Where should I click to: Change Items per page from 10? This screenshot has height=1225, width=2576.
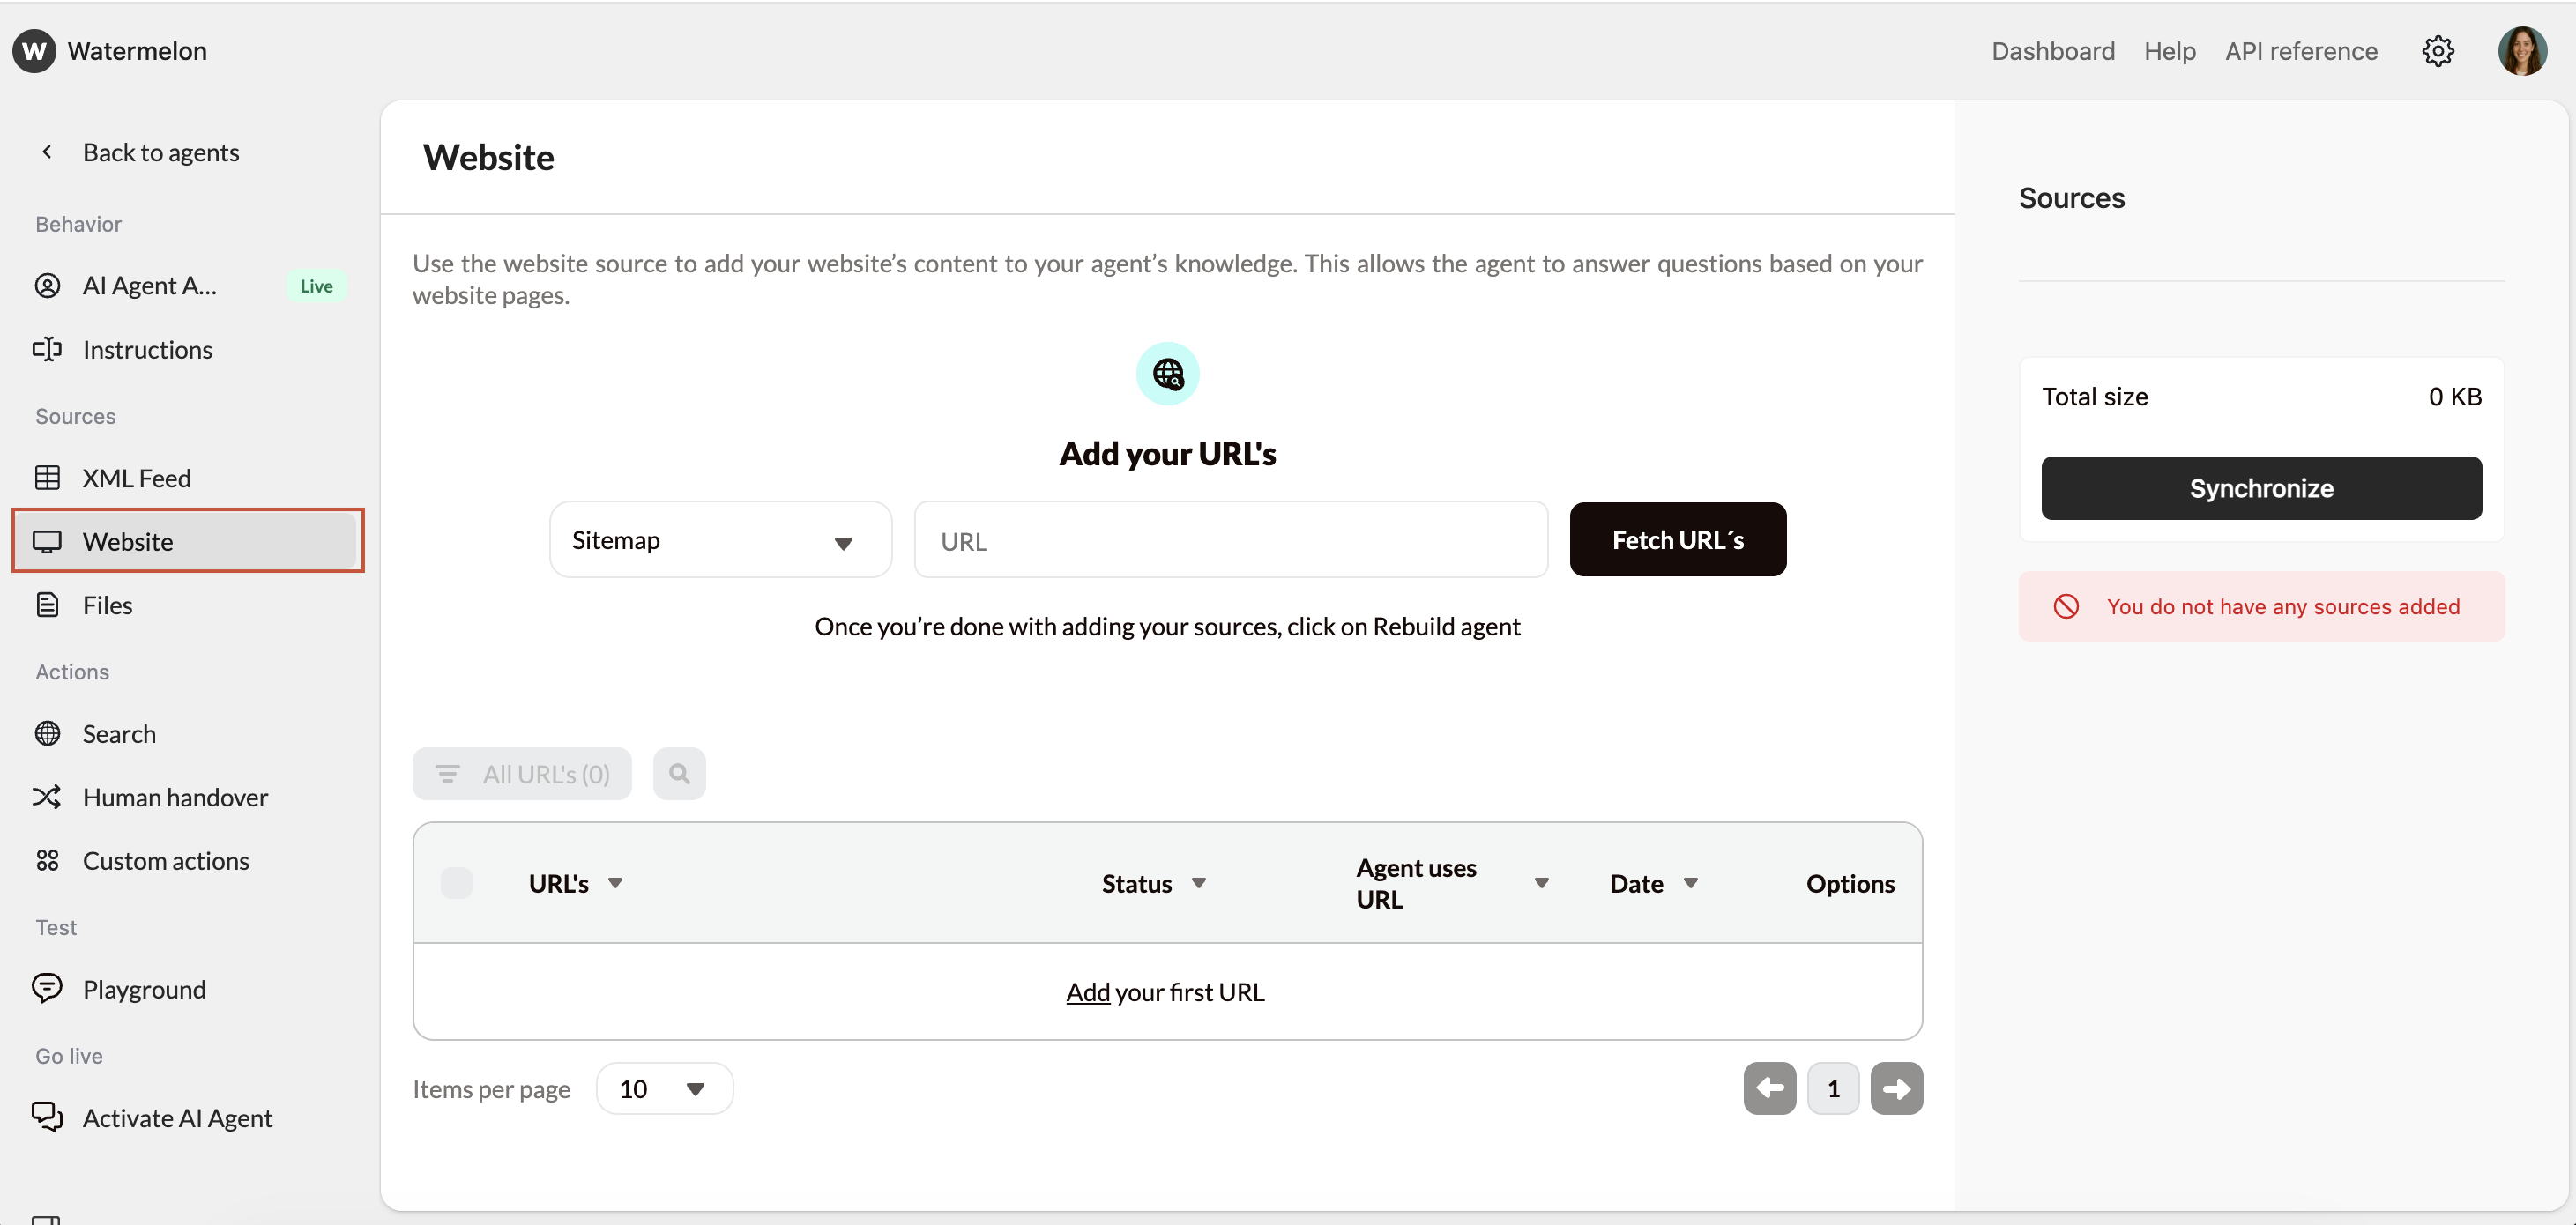[663, 1088]
